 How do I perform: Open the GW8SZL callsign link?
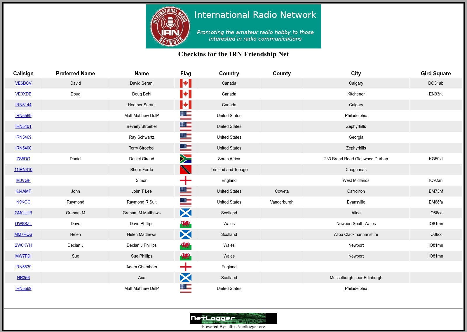coord(23,224)
